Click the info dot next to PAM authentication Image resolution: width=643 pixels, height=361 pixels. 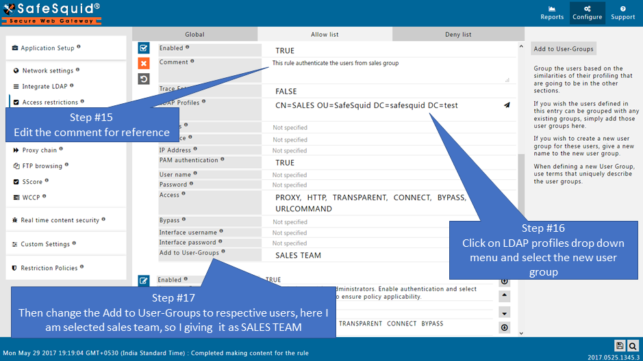click(223, 159)
